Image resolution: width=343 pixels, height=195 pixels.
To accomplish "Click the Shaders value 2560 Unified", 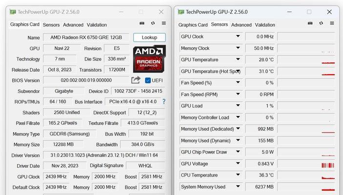I will [x=66, y=112].
